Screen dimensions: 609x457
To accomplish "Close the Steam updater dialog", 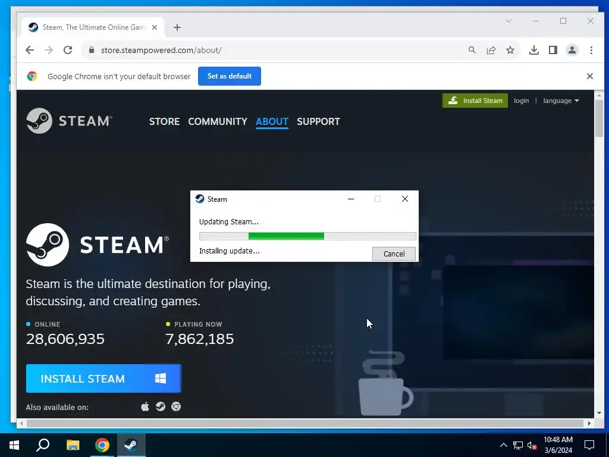I will tap(404, 199).
